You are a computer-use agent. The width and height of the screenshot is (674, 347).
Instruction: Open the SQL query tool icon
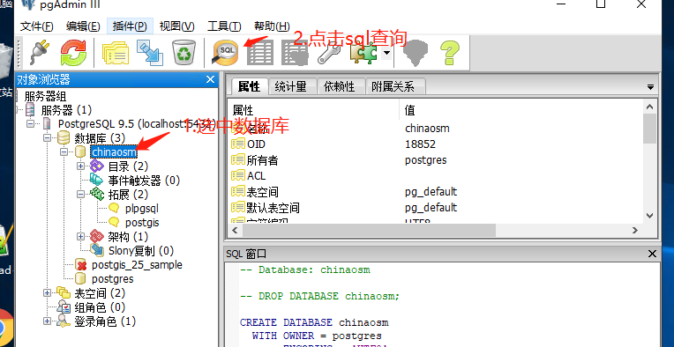pyautogui.click(x=225, y=53)
